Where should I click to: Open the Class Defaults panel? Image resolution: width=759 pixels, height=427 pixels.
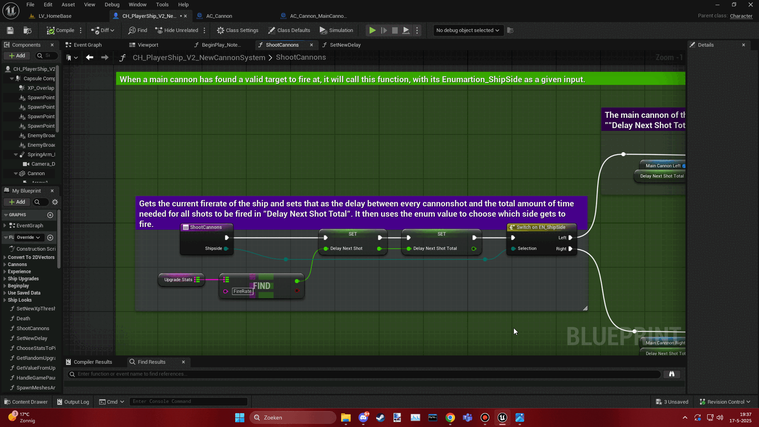(x=289, y=30)
